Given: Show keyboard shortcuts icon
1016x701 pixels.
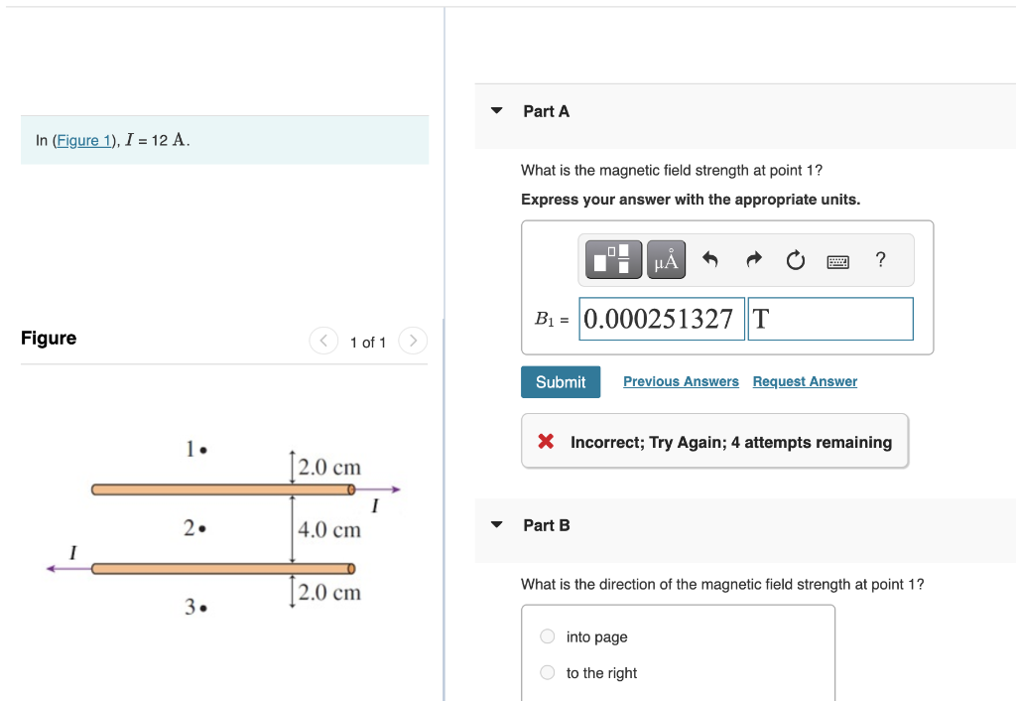Looking at the screenshot, I should coord(837,262).
